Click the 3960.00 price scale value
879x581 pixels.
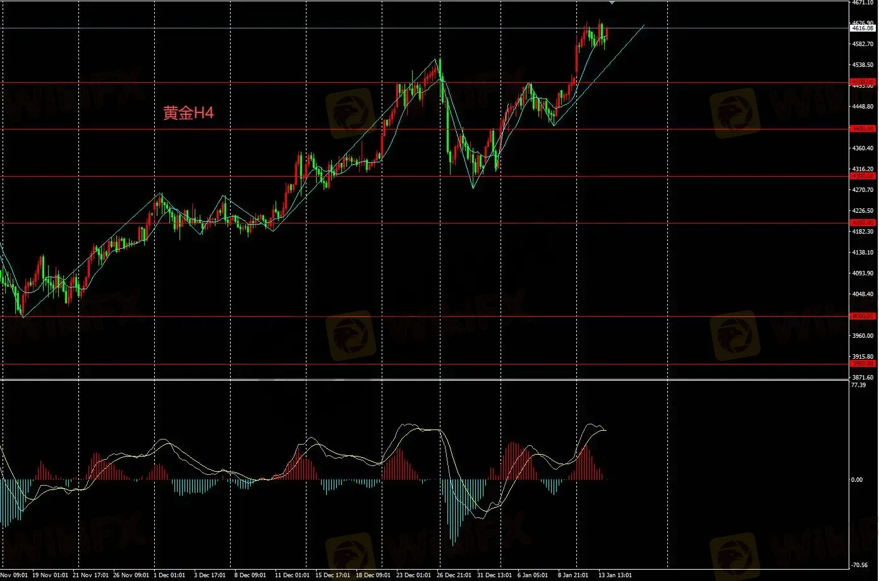coord(862,336)
